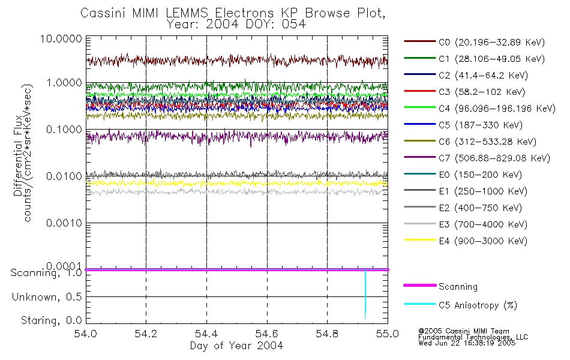
Task: Click the x-axis tick label 54.6
Action: (x=267, y=334)
